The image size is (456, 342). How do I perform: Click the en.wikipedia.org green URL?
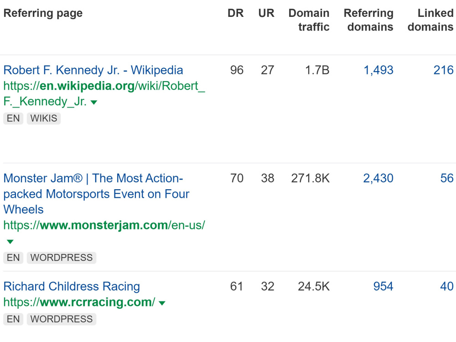(x=104, y=93)
